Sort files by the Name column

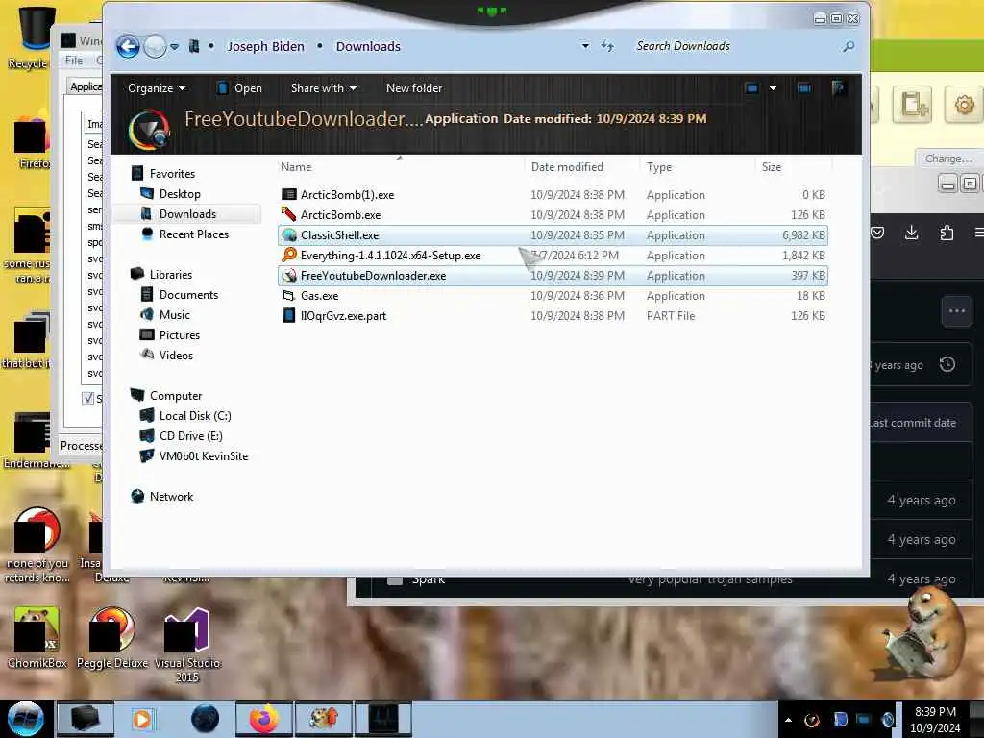pos(400,167)
